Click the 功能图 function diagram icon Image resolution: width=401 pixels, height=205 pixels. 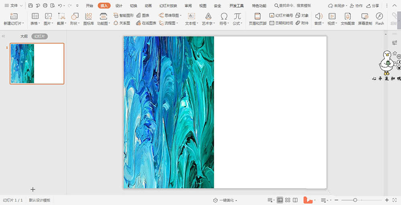click(x=103, y=16)
